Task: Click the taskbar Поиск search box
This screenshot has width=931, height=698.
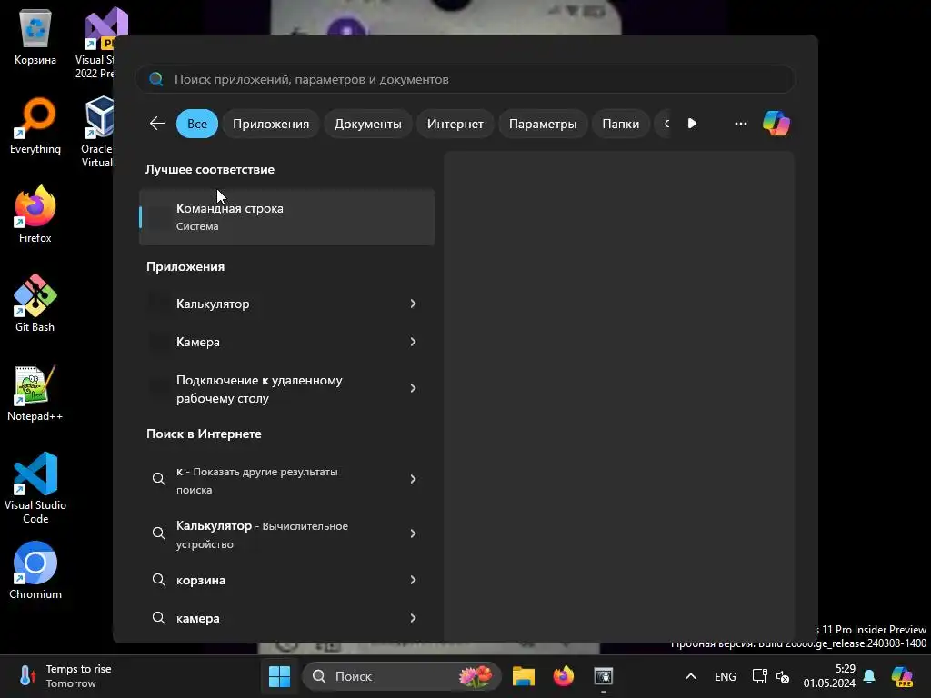Action: [x=401, y=676]
